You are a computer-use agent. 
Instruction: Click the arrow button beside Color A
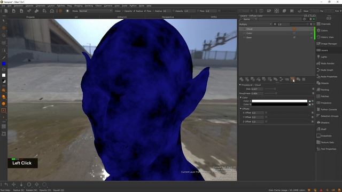tap(309, 101)
